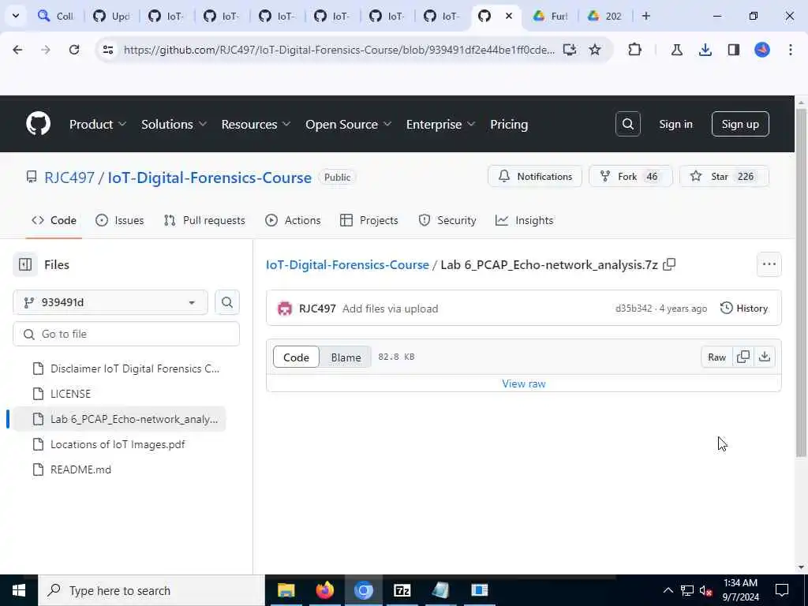
Task: Click the Sign up button
Action: coord(740,124)
